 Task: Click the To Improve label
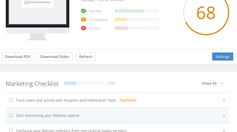click(99, 20)
